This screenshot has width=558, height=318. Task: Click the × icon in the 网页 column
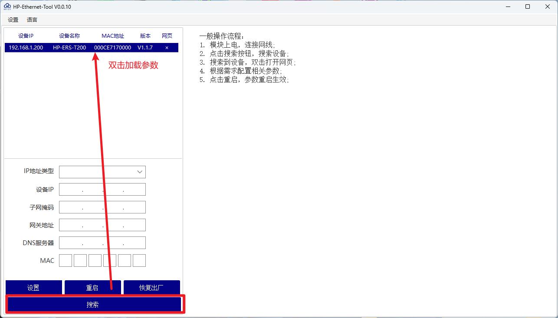coord(167,48)
